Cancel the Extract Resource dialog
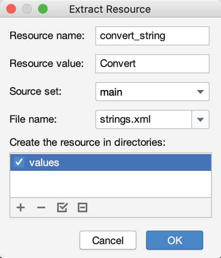 pyautogui.click(x=108, y=240)
